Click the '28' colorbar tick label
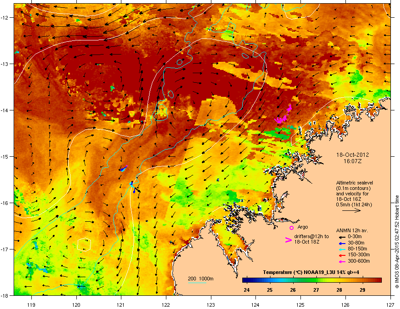400x309 pixels. (339, 290)
